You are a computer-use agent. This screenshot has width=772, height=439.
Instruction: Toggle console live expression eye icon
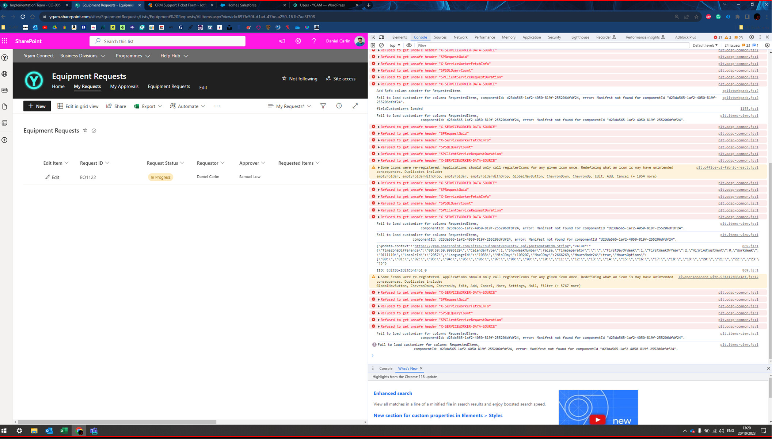[409, 45]
